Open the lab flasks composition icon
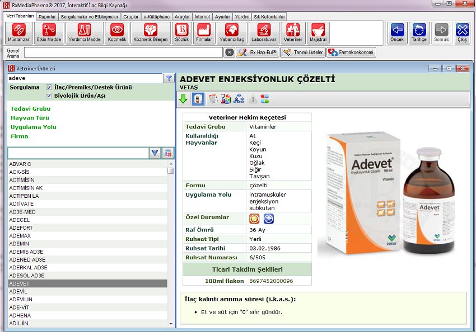476x332 pixels. [226, 99]
